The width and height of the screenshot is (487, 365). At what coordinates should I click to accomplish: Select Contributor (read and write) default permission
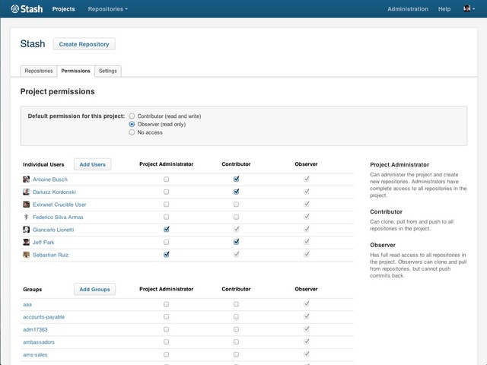[132, 116]
